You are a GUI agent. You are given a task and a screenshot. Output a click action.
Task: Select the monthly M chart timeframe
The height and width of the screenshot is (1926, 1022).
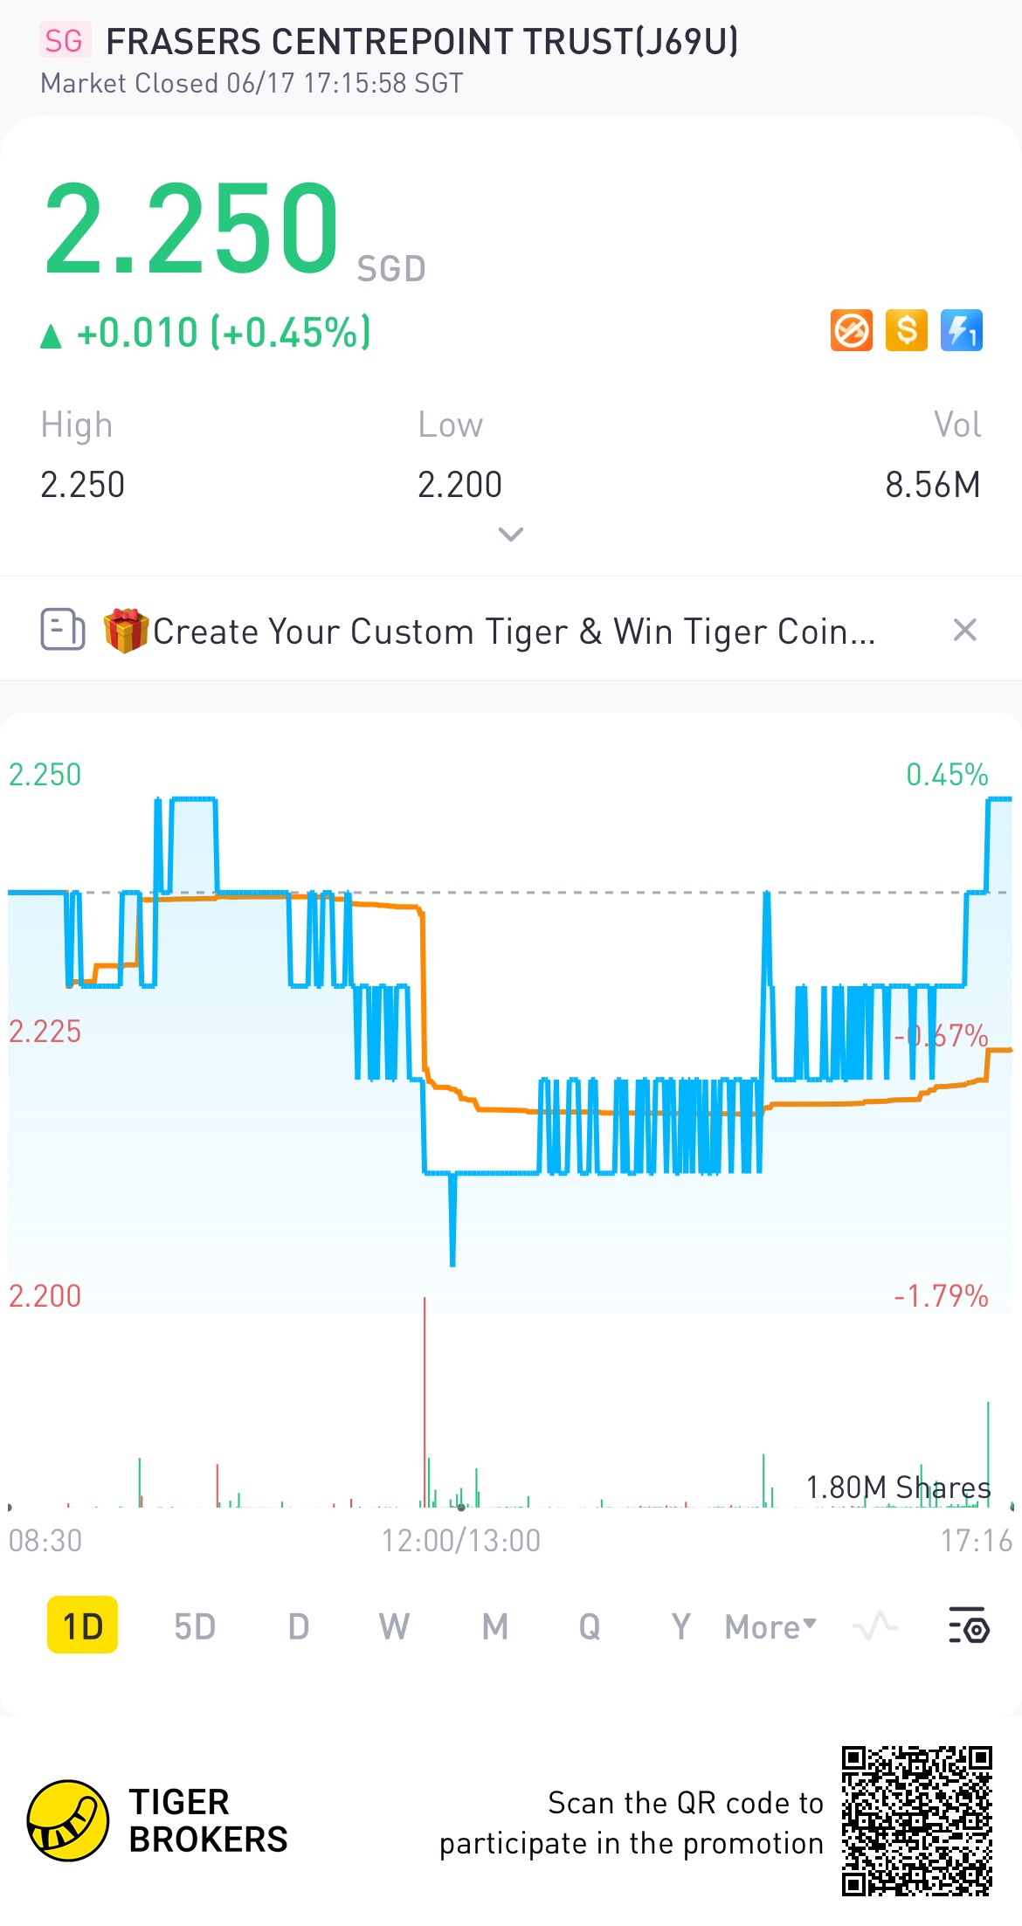click(495, 1626)
